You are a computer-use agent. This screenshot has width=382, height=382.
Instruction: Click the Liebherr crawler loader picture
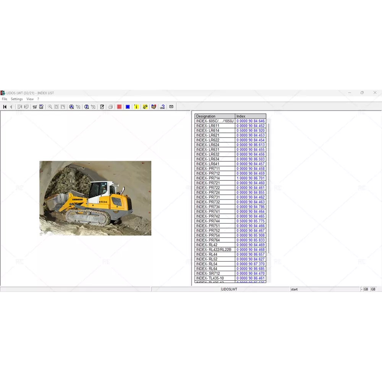coord(95,198)
